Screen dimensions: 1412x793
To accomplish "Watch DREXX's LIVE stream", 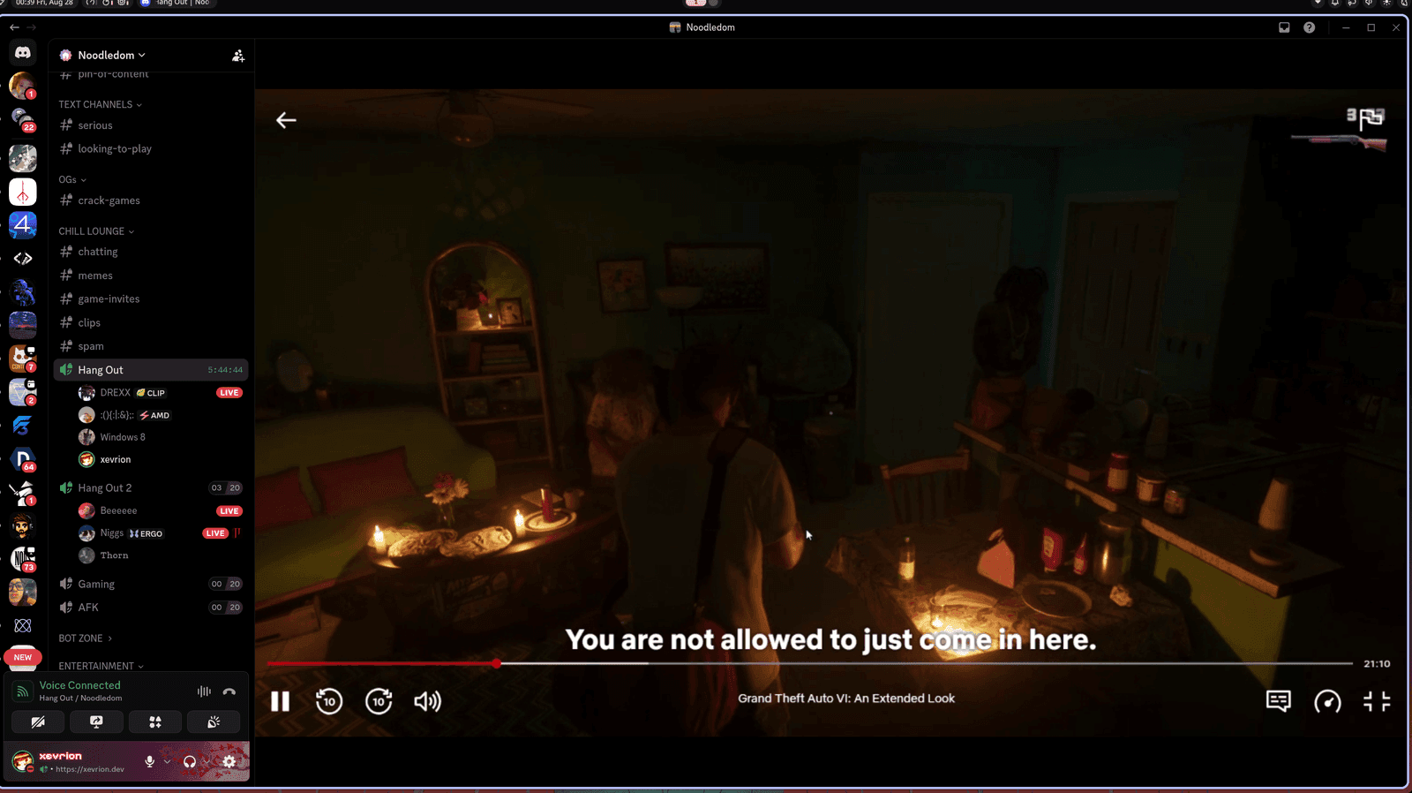I will click(229, 393).
